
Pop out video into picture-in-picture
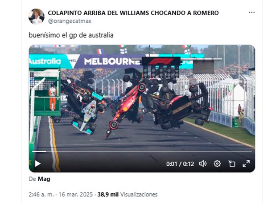231,163
